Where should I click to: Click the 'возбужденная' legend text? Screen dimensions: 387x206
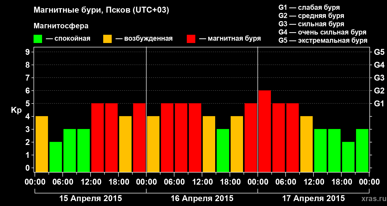coord(148,39)
